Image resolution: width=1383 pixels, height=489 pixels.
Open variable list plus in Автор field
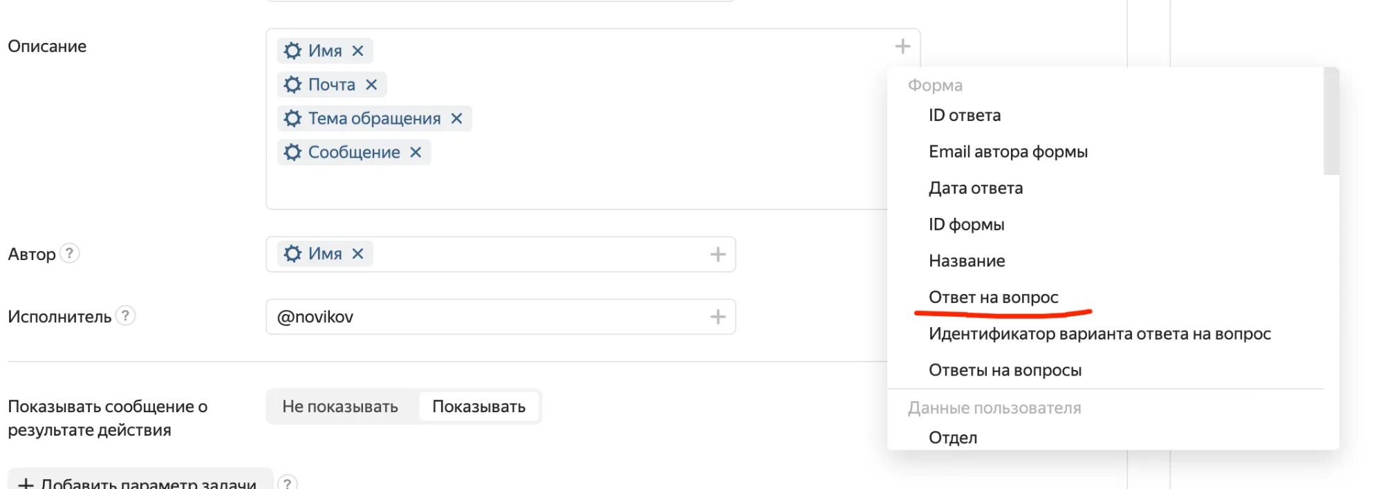point(718,255)
